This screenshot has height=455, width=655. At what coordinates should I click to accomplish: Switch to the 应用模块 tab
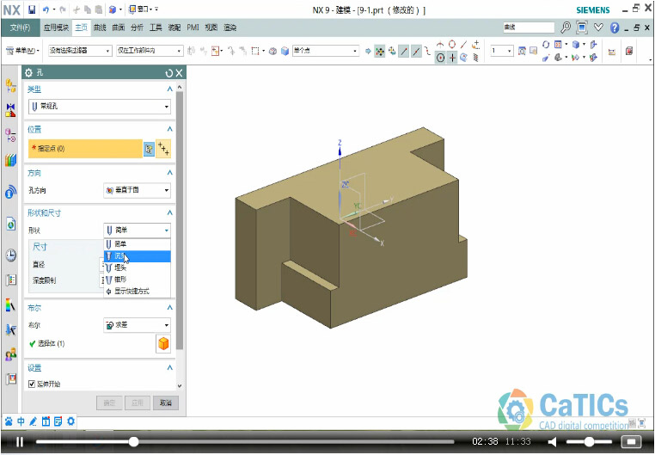56,28
